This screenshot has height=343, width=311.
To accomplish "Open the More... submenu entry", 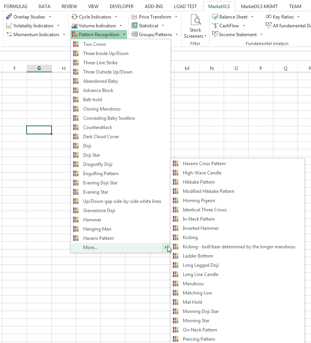I will click(120, 248).
